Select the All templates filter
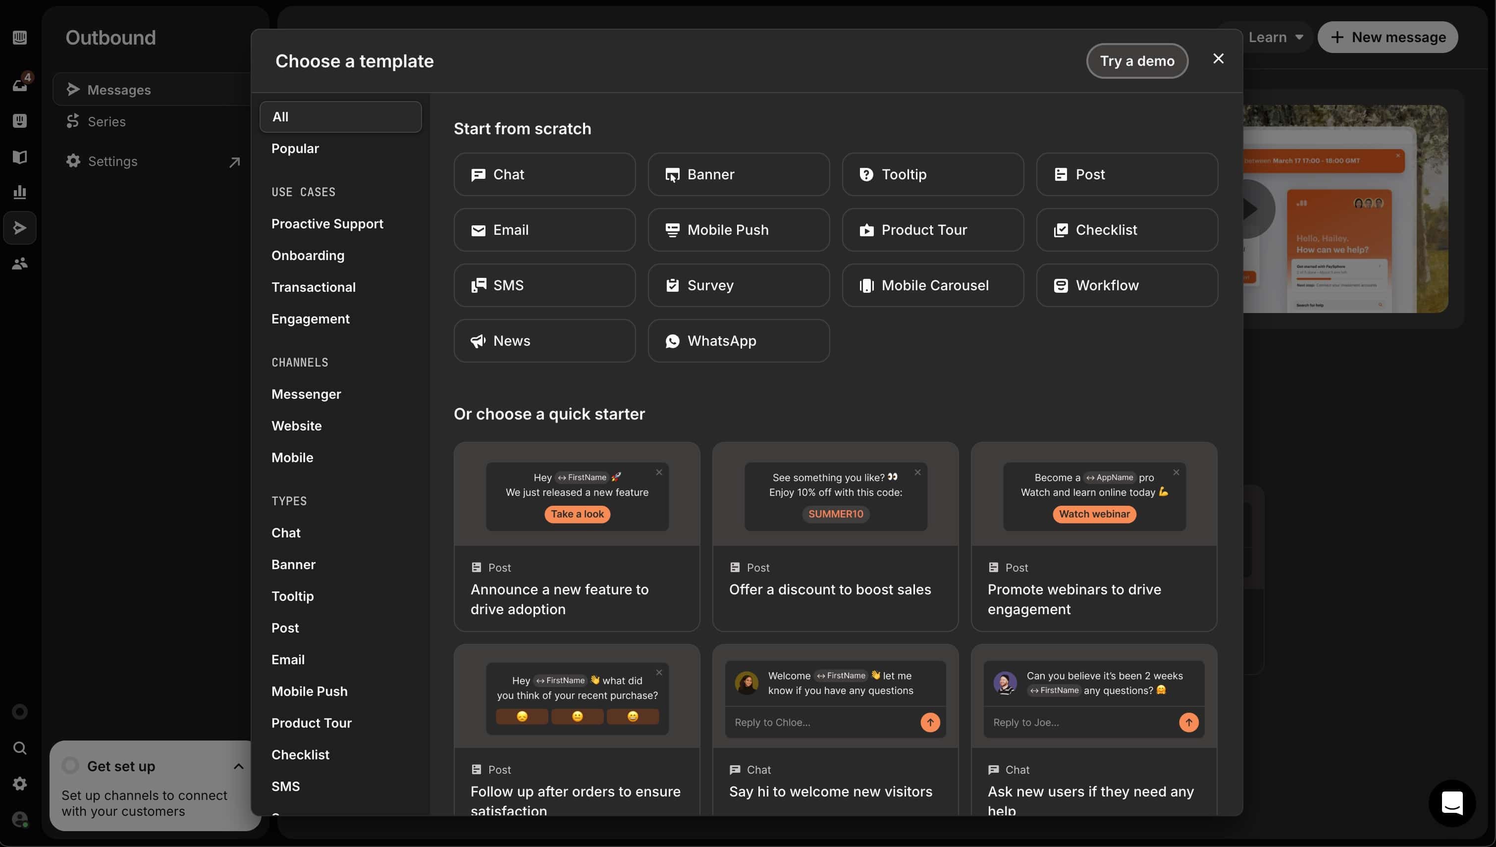This screenshot has width=1496, height=847. coord(340,116)
